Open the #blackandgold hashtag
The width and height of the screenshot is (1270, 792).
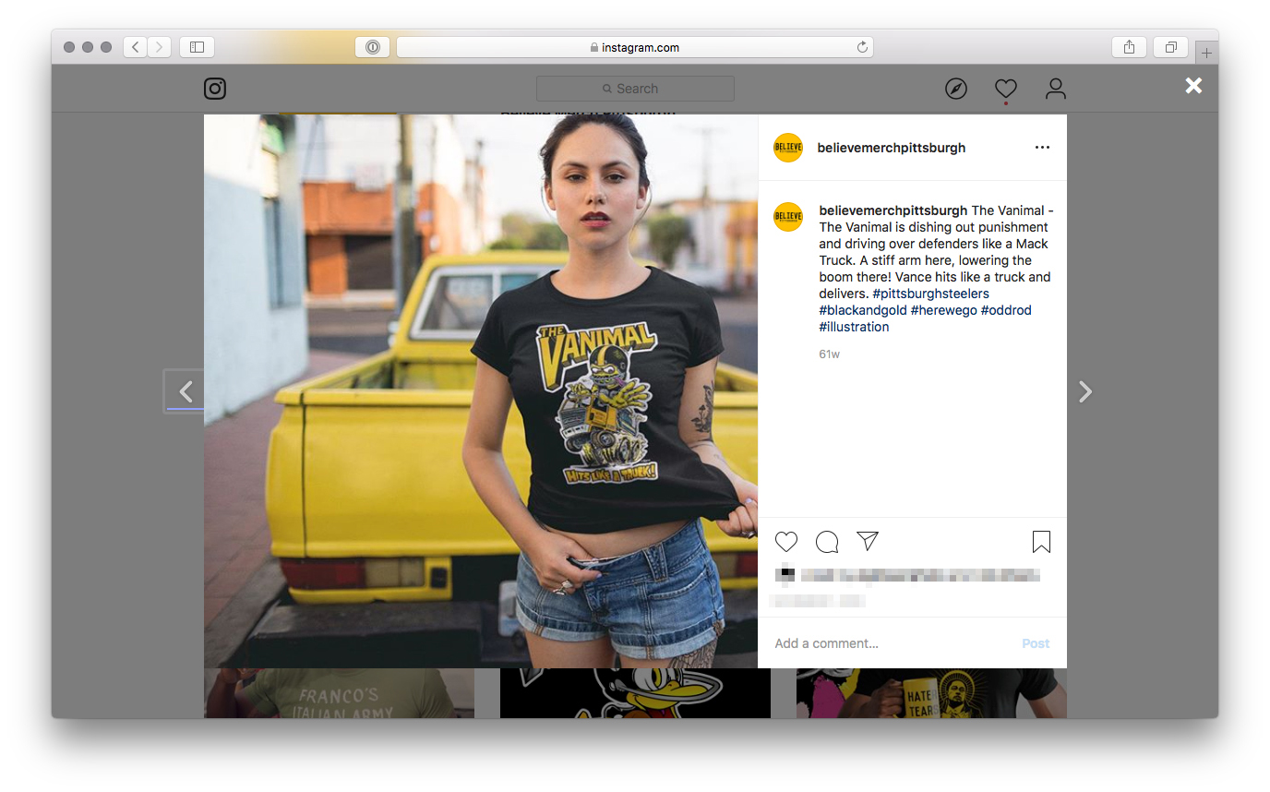click(x=863, y=310)
